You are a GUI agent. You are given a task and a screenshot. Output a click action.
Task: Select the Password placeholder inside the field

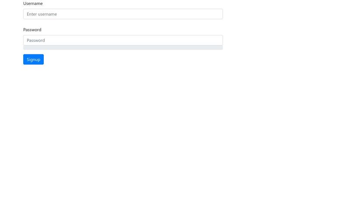click(x=36, y=40)
